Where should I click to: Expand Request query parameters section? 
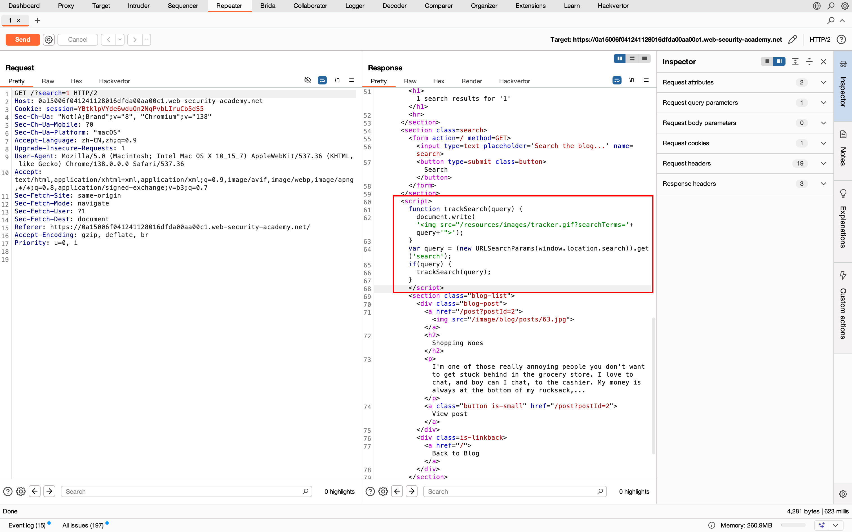(x=745, y=103)
